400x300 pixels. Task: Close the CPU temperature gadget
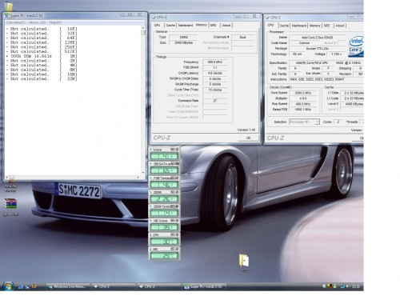177,234
